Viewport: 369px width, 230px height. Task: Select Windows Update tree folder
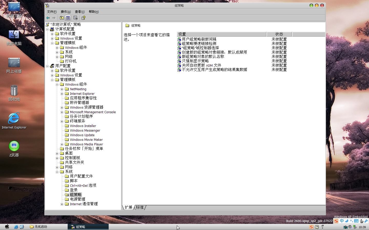82,135
